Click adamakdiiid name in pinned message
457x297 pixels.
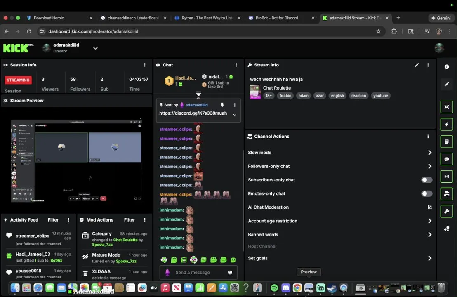coord(196,105)
